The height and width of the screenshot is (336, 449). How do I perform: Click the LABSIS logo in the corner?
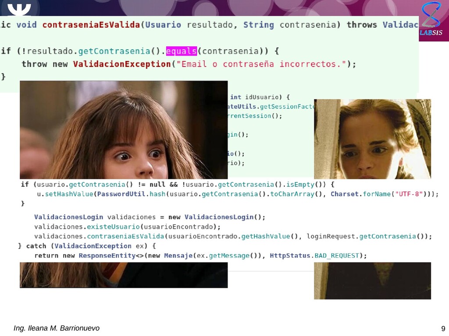click(431, 19)
